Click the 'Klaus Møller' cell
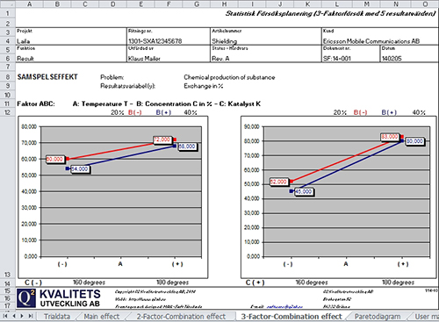This screenshot has width=439, height=322. pyautogui.click(x=144, y=59)
